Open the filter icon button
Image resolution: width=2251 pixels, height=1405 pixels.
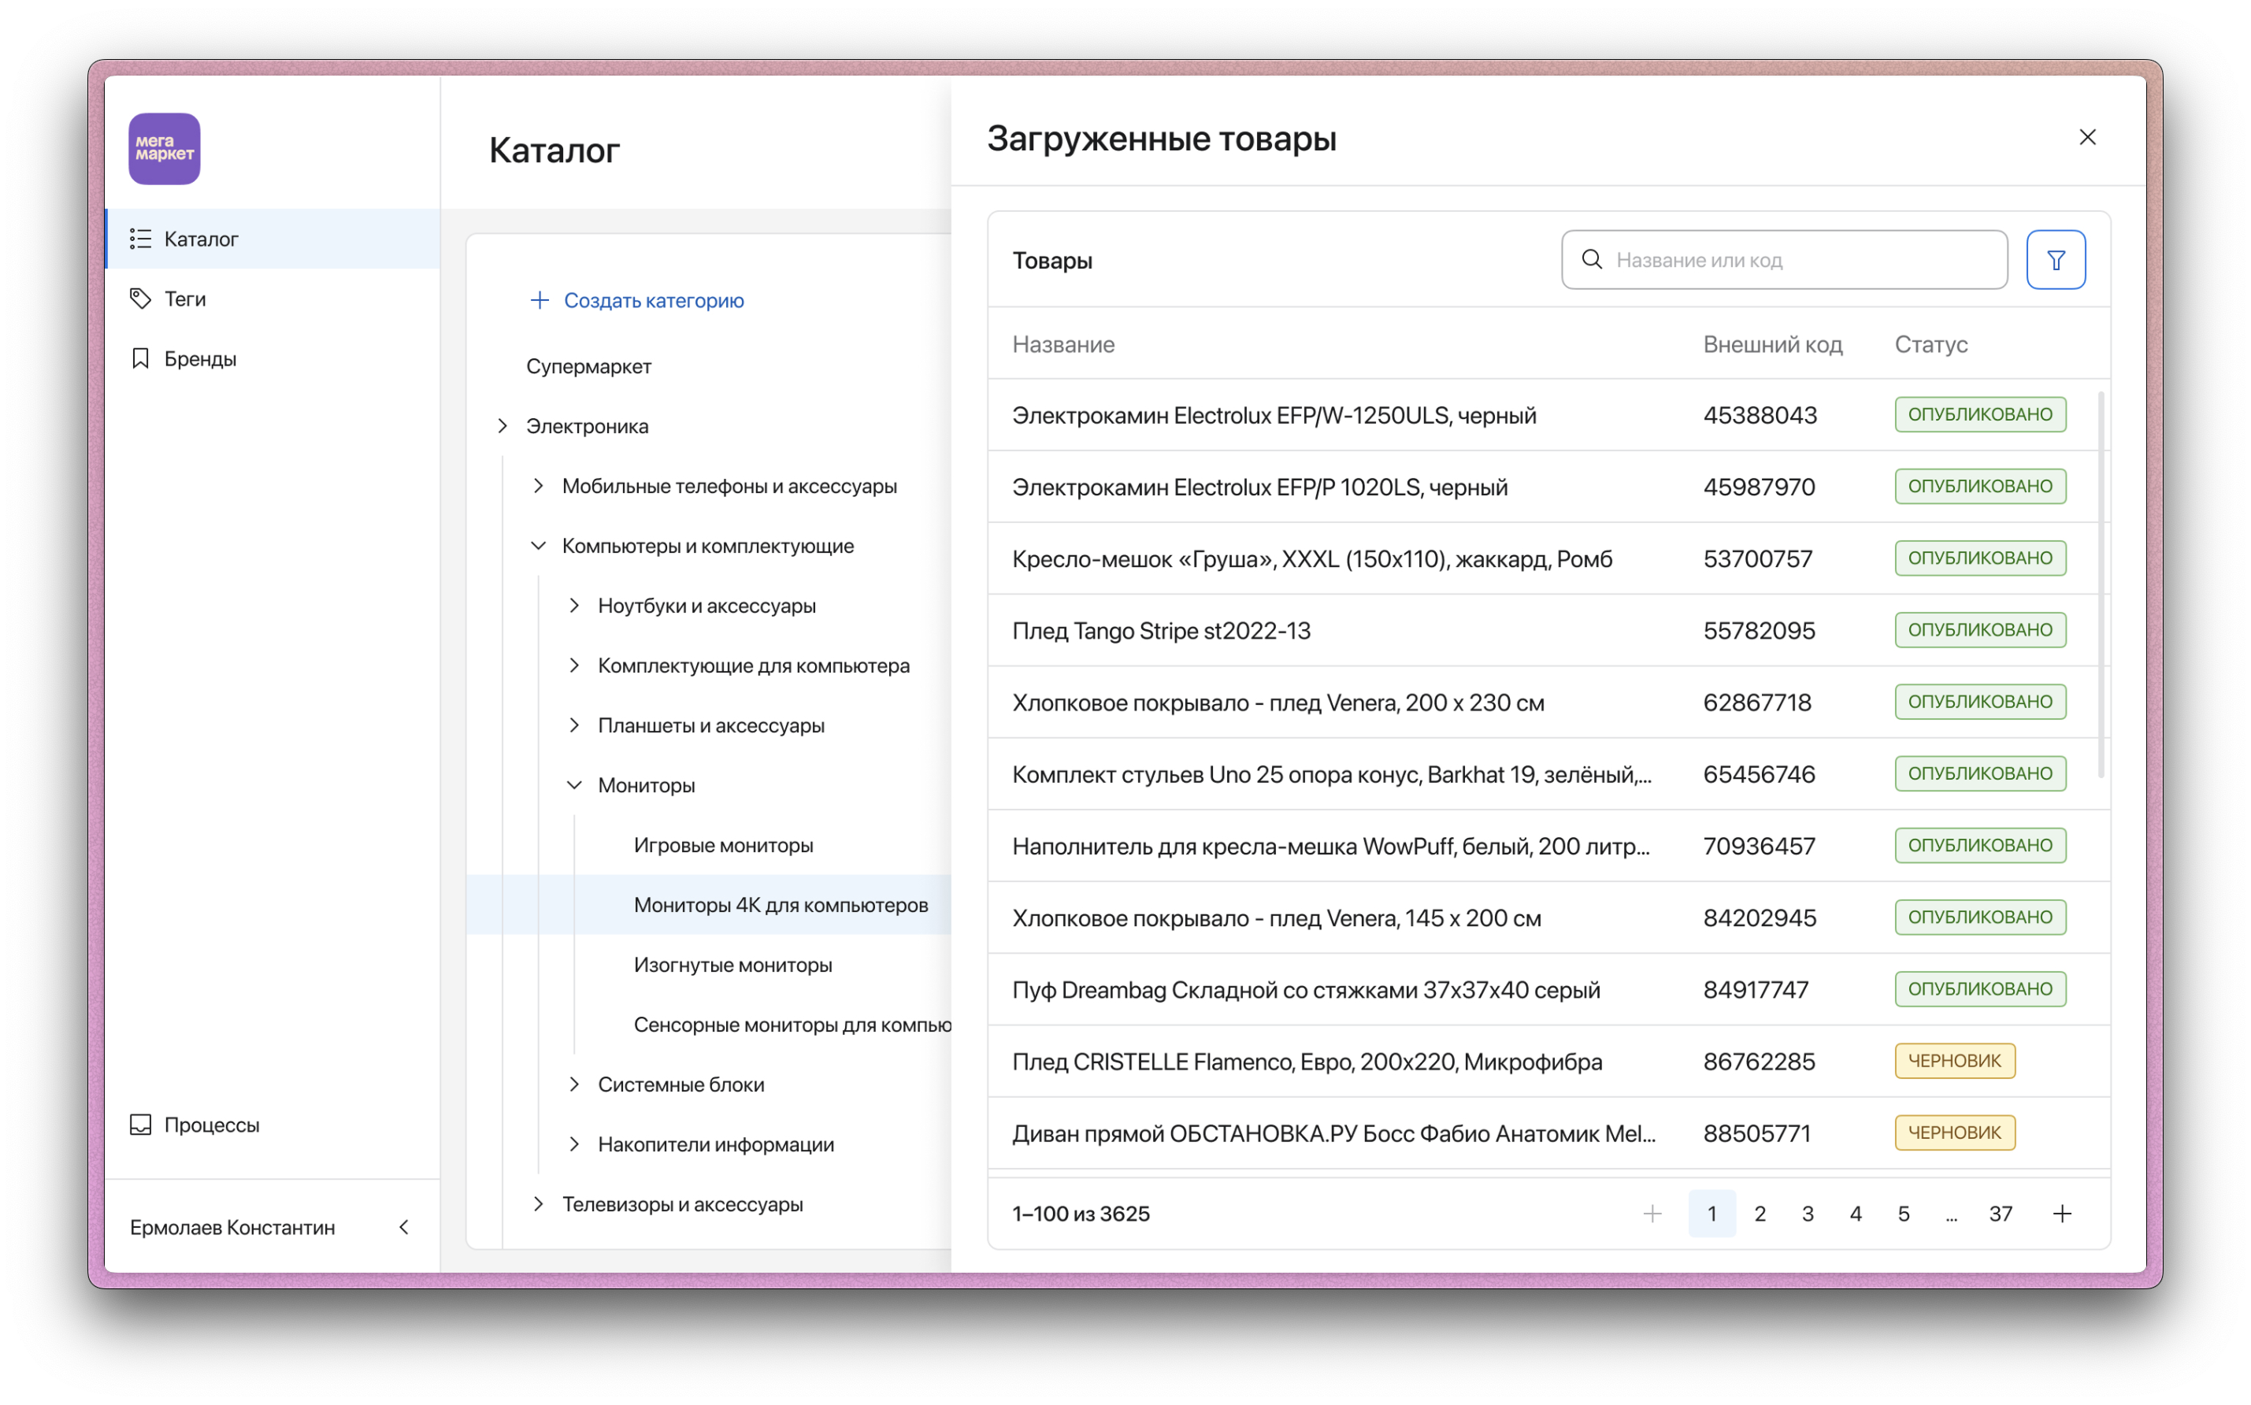pyautogui.click(x=2055, y=260)
